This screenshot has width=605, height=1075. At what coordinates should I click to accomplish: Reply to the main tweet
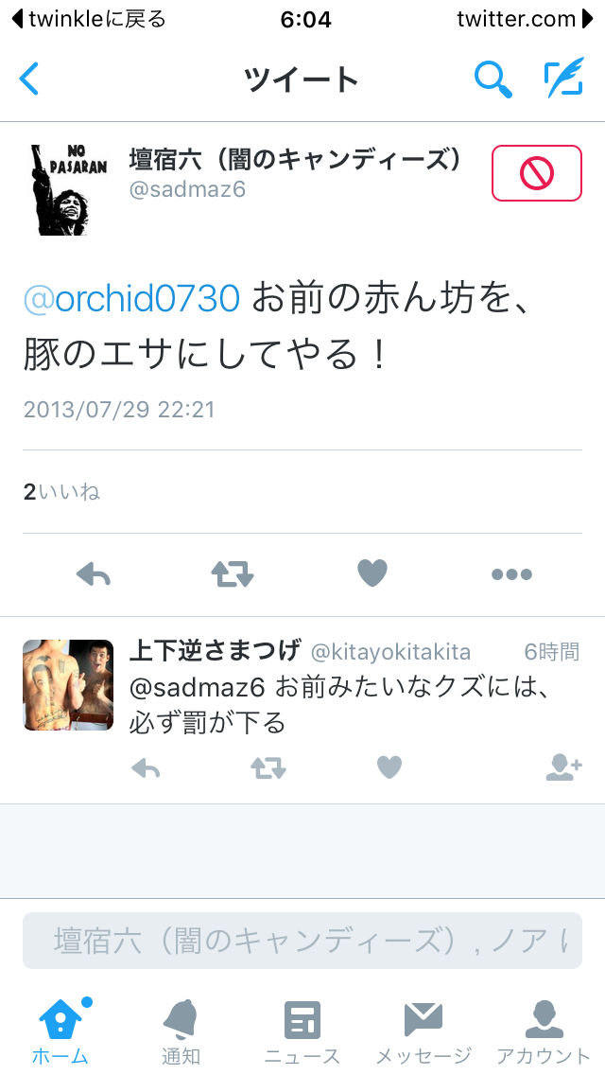click(94, 573)
